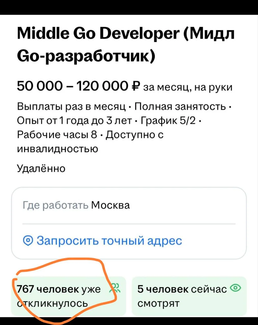
Task: Select the Москва location text
Action: (x=110, y=205)
